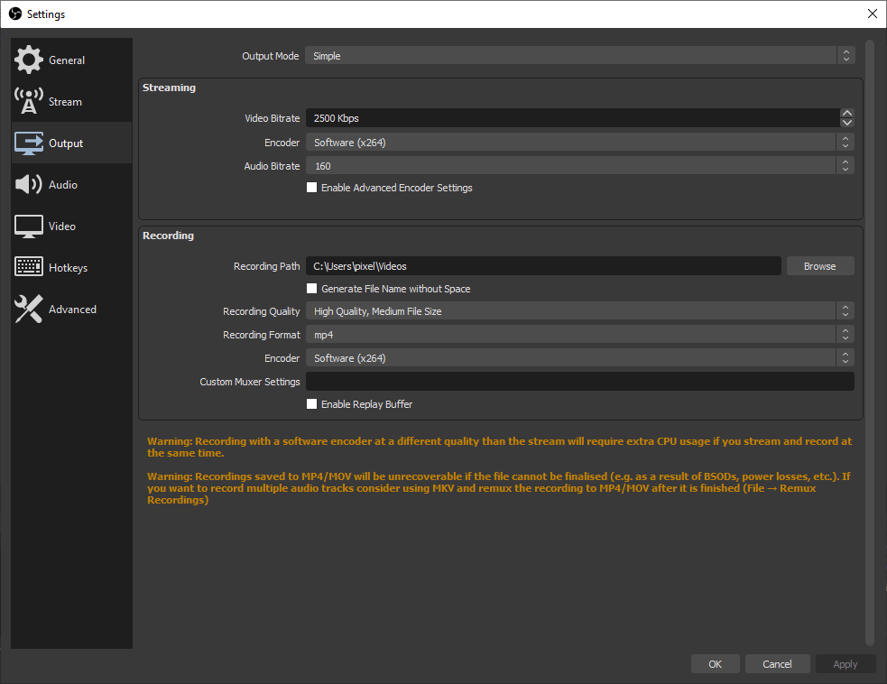Screen dimensions: 887x684
Task: Click the Apply button
Action: 845,663
